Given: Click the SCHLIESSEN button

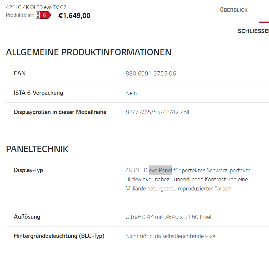Looking at the screenshot, I should pyautogui.click(x=253, y=31).
